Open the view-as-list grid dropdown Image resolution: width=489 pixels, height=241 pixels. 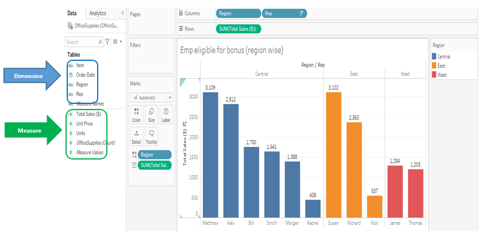pos(117,42)
